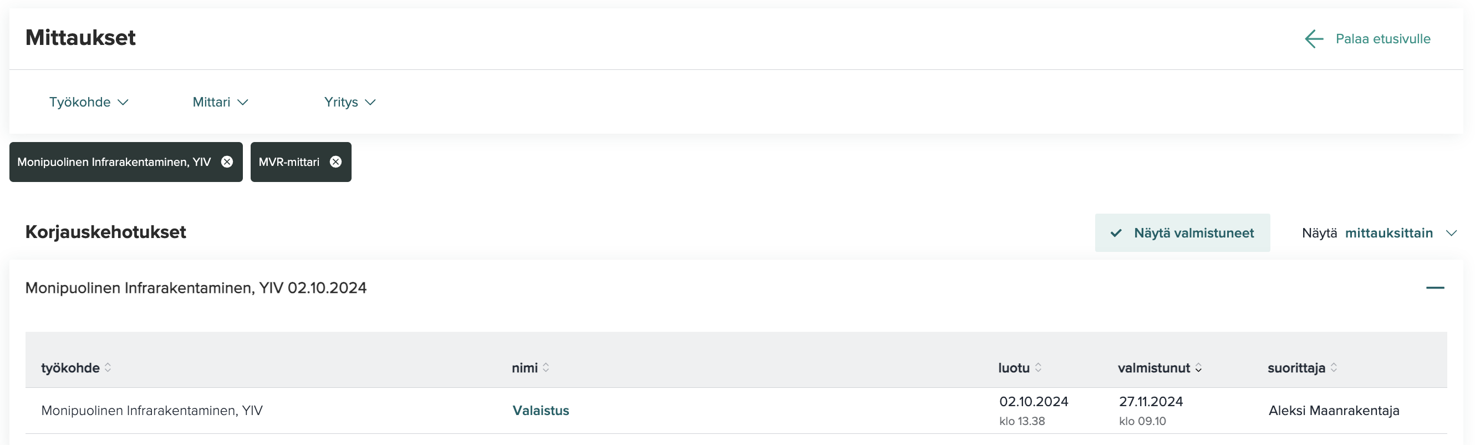Click the Monipuolinen Infrarakentaminen, YIV 02.10.2024 section header
The image size is (1475, 445).
736,287
